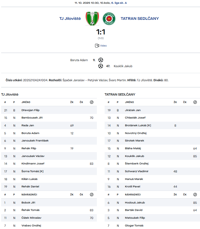This screenshot has width=200, height=229.
Task: Click player Dřevojan Filip in lineup
Action: click(x=30, y=110)
